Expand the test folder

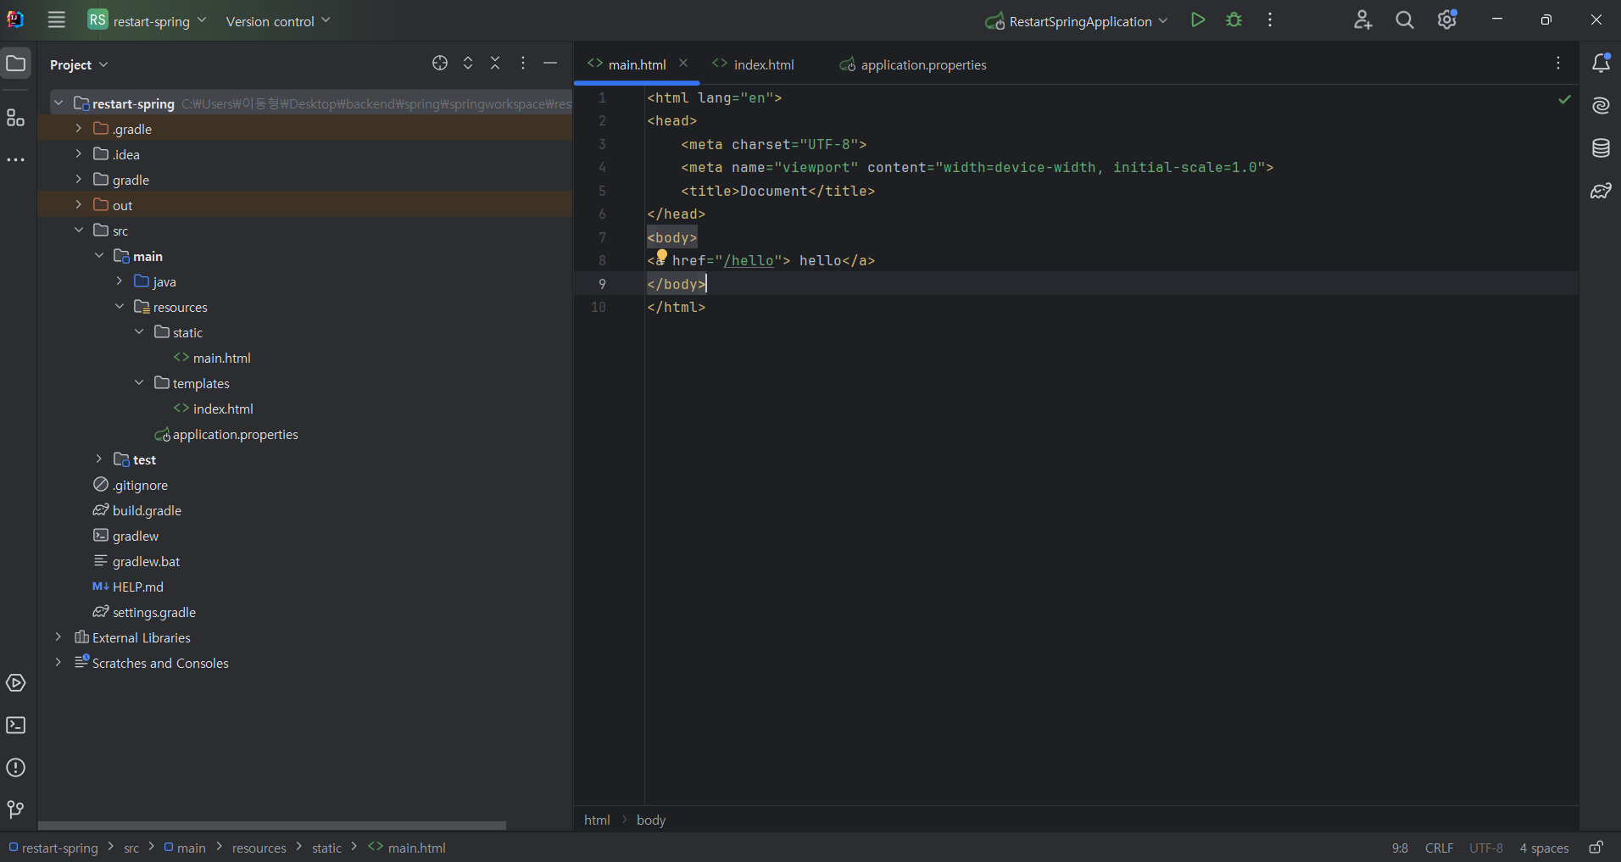pyautogui.click(x=99, y=459)
